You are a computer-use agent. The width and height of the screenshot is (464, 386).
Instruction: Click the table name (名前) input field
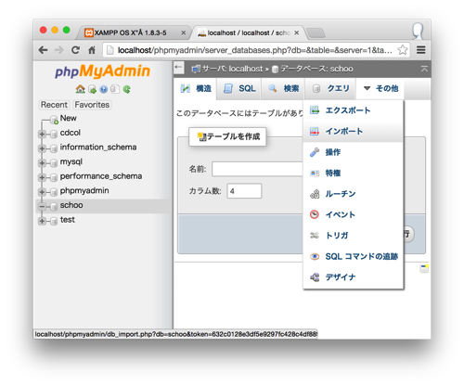click(x=257, y=169)
